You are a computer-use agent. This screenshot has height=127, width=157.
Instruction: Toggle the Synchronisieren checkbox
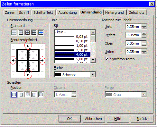pos(107,59)
